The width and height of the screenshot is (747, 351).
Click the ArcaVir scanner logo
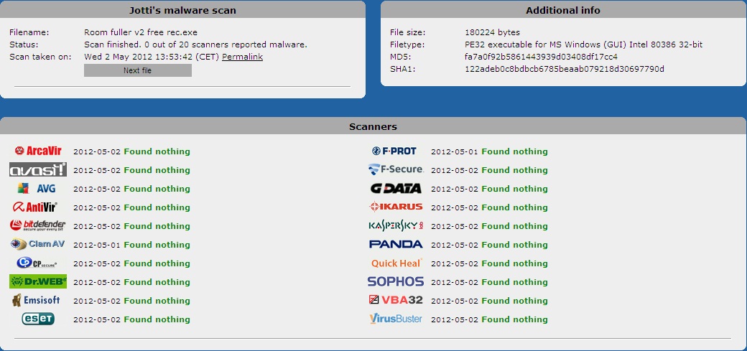coord(38,151)
